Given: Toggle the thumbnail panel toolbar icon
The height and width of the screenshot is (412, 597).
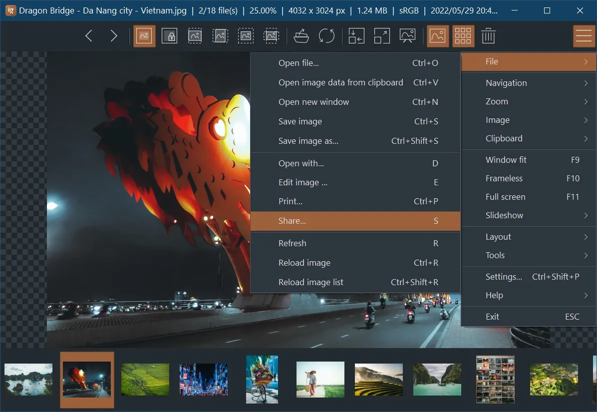Looking at the screenshot, I should pyautogui.click(x=438, y=36).
